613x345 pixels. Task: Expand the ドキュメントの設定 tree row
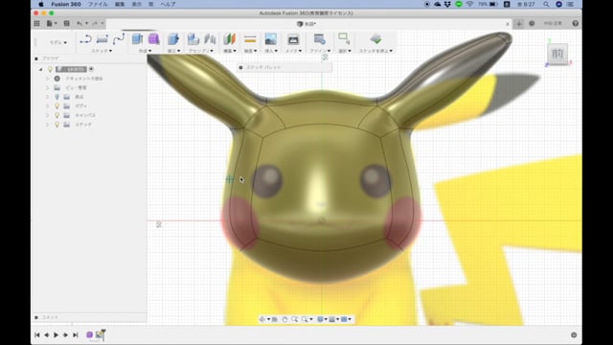coord(47,79)
